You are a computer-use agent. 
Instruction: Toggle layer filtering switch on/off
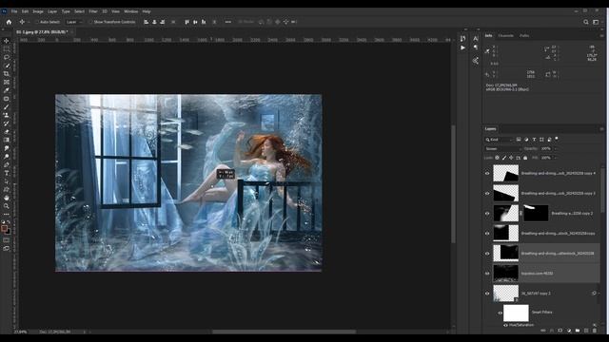pos(557,139)
